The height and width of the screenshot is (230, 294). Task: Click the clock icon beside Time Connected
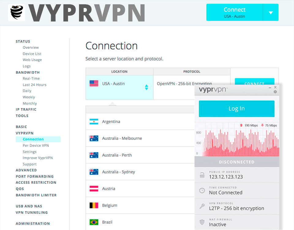point(202,190)
